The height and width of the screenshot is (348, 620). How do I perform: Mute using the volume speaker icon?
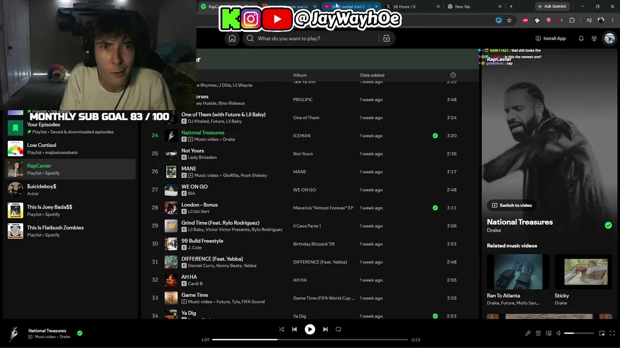(558, 333)
